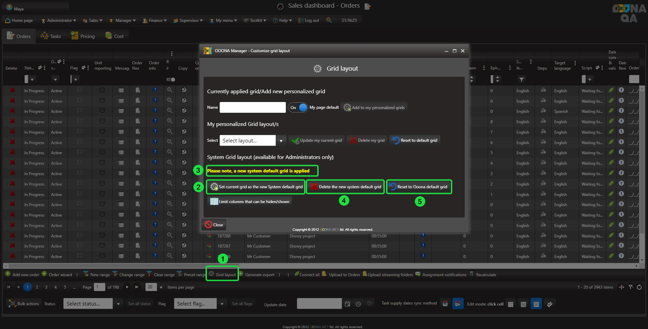Click Add new order plus icon
648x329 pixels.
(x=8, y=274)
